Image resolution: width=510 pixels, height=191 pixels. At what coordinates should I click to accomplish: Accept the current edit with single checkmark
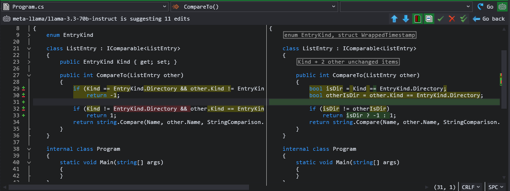click(441, 19)
